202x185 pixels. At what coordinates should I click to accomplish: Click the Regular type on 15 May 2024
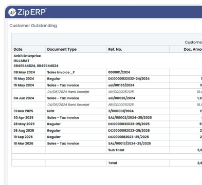pos(54,78)
